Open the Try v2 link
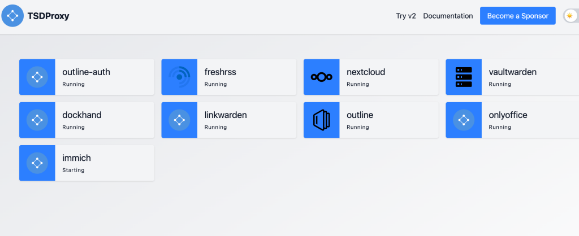This screenshot has width=579, height=236. [405, 16]
